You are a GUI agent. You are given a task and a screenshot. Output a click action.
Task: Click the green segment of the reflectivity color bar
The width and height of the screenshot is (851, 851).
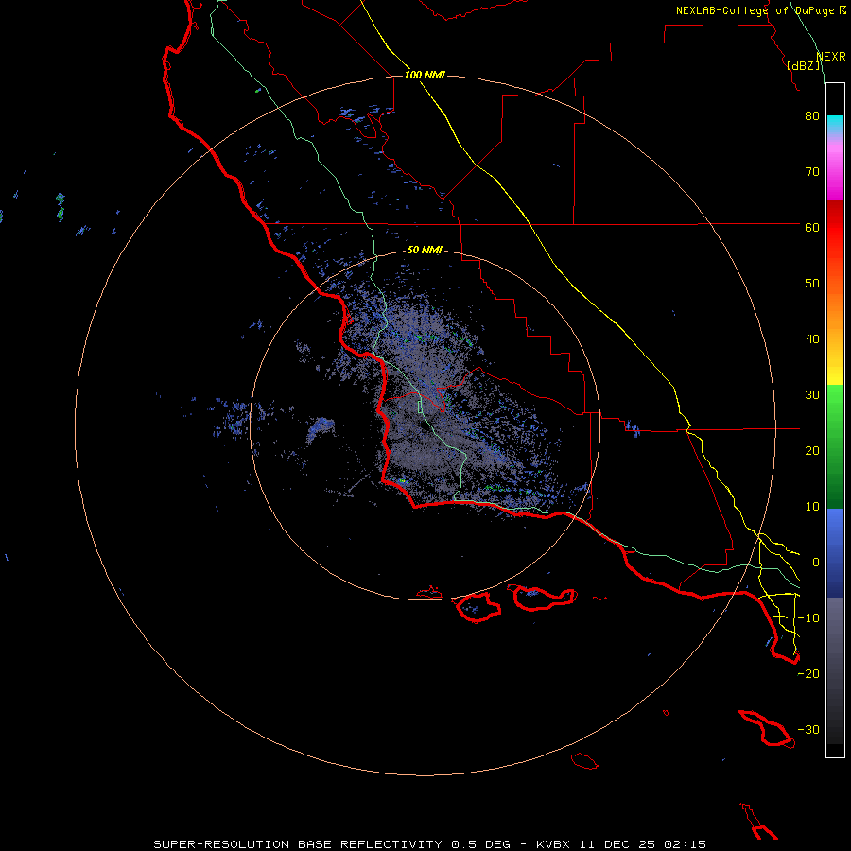coord(835,446)
